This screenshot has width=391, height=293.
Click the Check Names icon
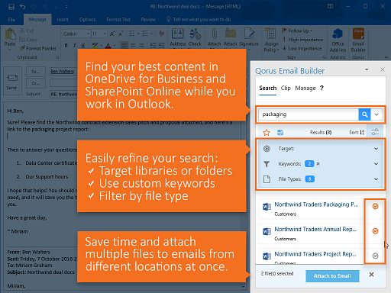click(195, 34)
